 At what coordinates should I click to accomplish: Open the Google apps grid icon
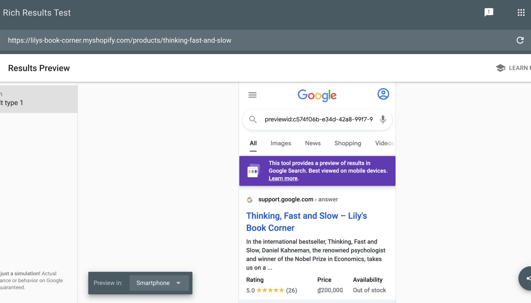pos(521,12)
